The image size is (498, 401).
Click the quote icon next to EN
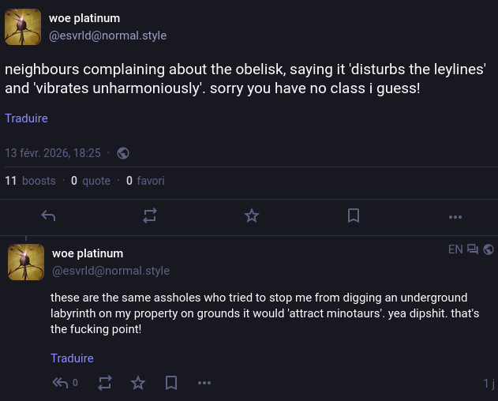coord(473,249)
